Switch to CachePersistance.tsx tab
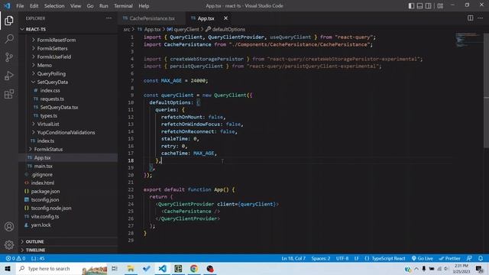Viewport: 489px width, 275px height. [x=152, y=18]
